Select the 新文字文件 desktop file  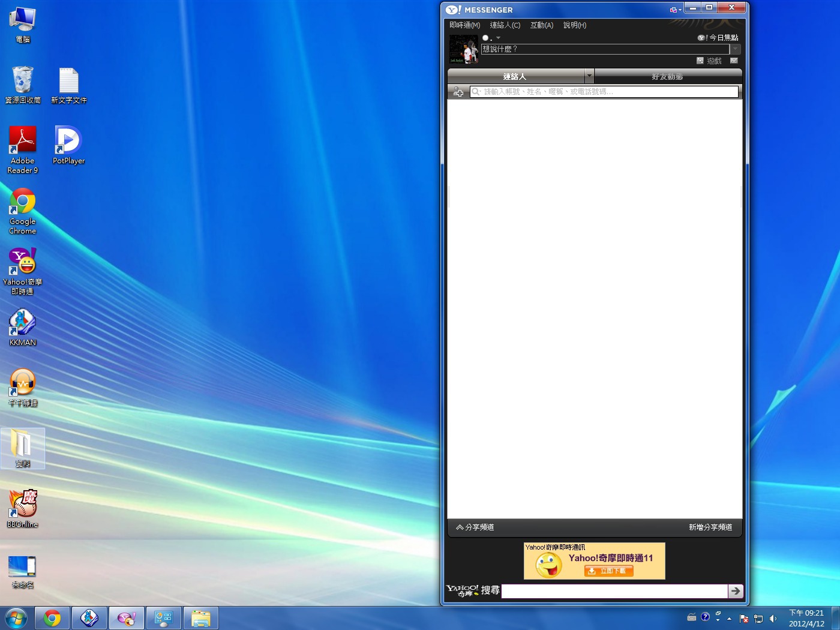click(x=69, y=85)
